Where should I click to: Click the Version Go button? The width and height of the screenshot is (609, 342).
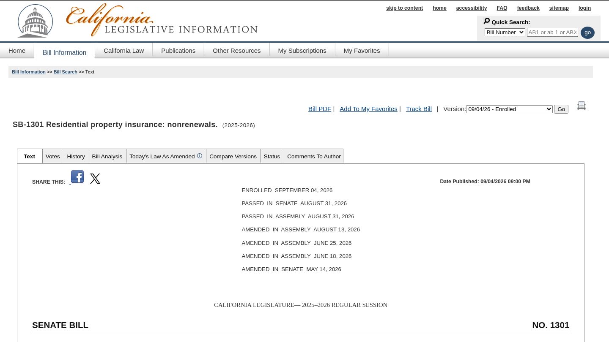coord(561,109)
